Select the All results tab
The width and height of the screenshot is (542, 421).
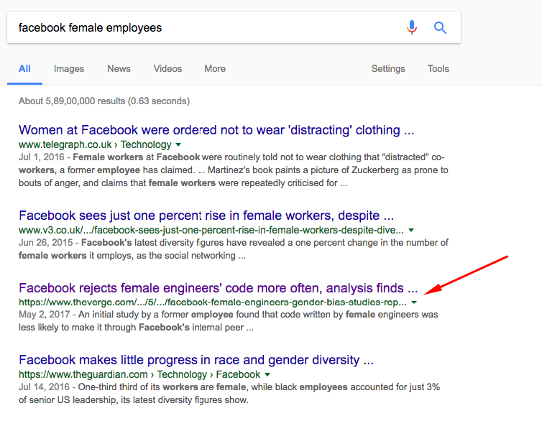(24, 69)
